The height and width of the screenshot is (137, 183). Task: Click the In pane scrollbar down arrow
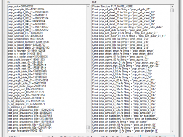(88, 131)
